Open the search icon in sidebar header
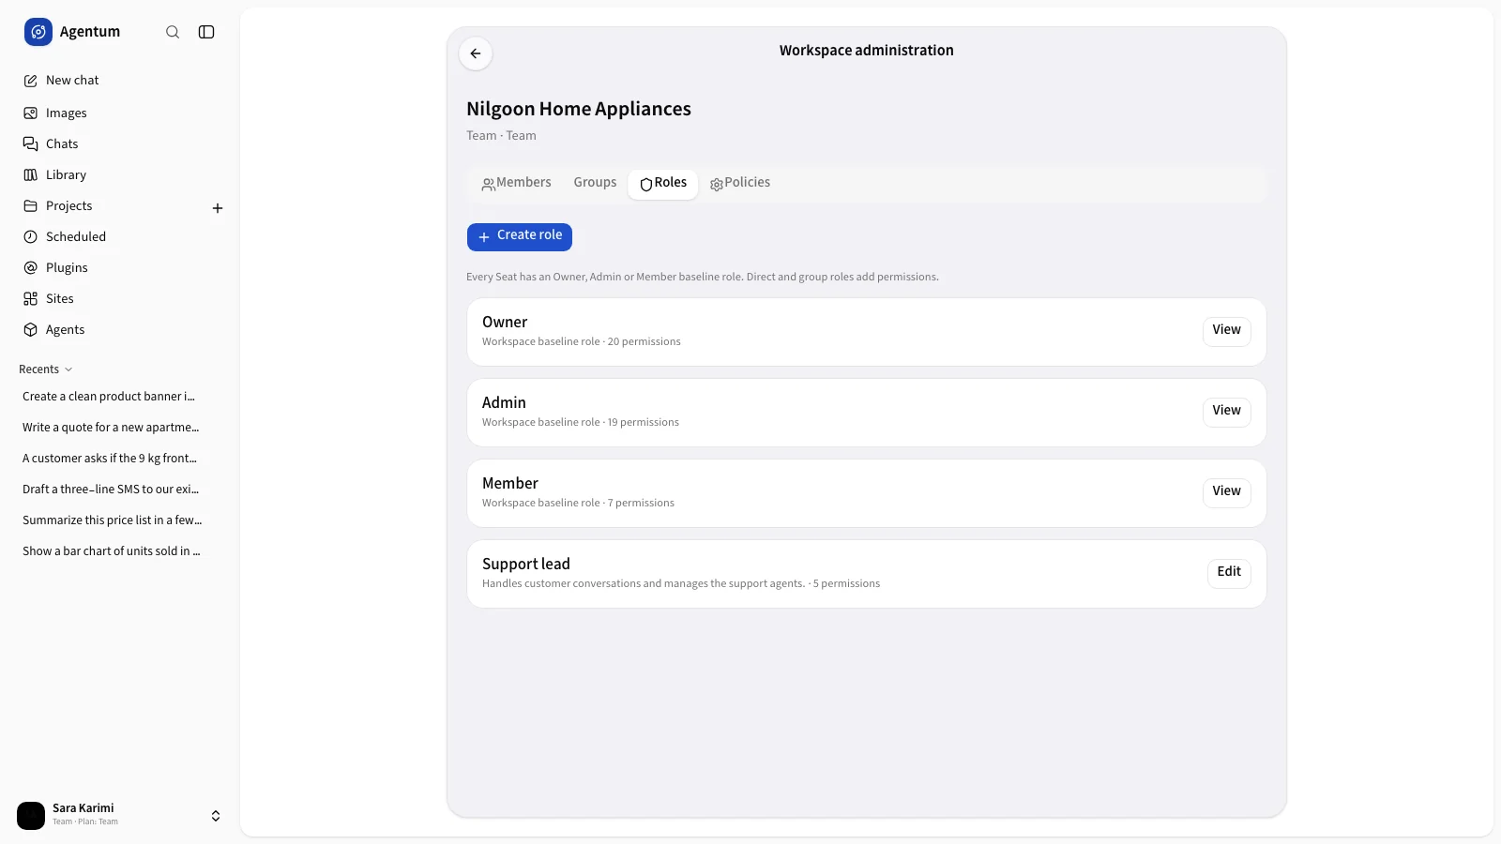 click(x=173, y=32)
